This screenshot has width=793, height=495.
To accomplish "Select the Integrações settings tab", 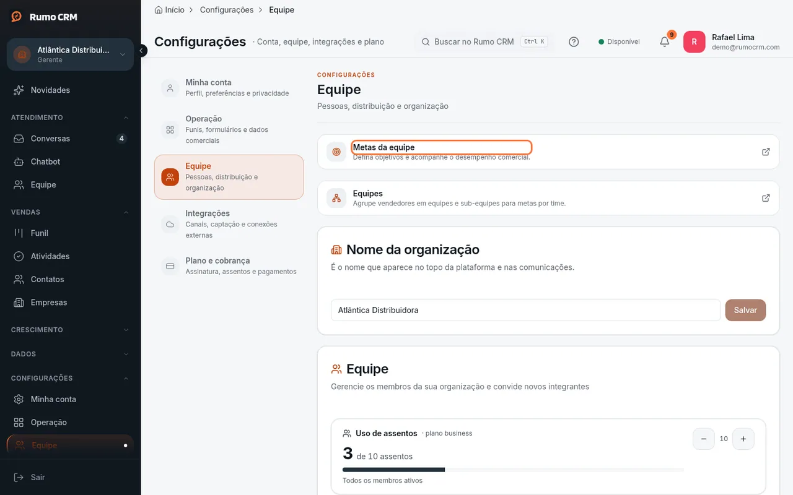I will (229, 224).
